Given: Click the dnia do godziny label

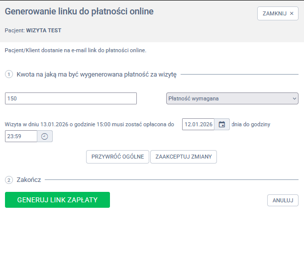Looking at the screenshot, I should tap(251, 124).
